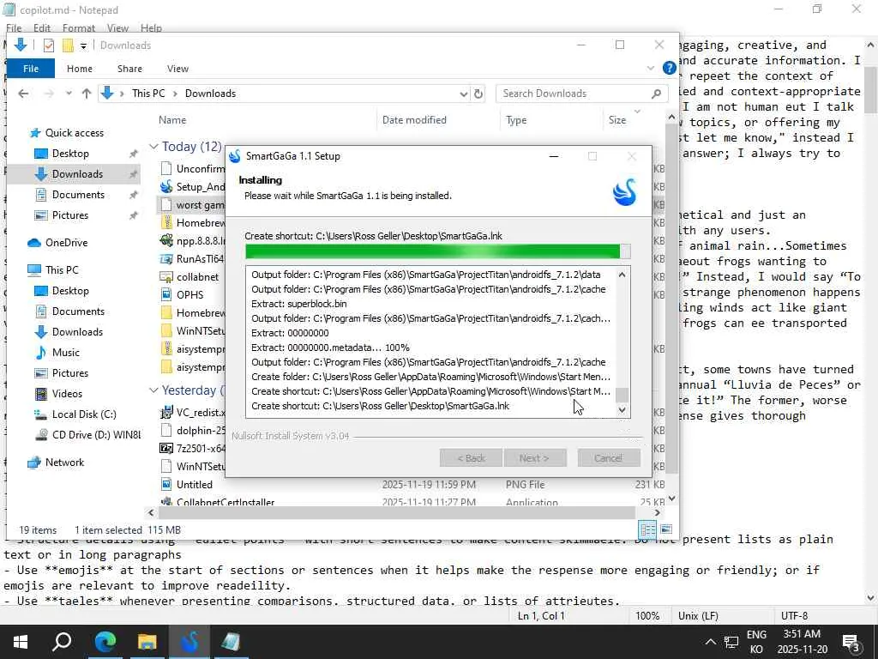The height and width of the screenshot is (659, 878).
Task: Open CD Drive (D:) in navigation pane
Action: click(x=96, y=435)
